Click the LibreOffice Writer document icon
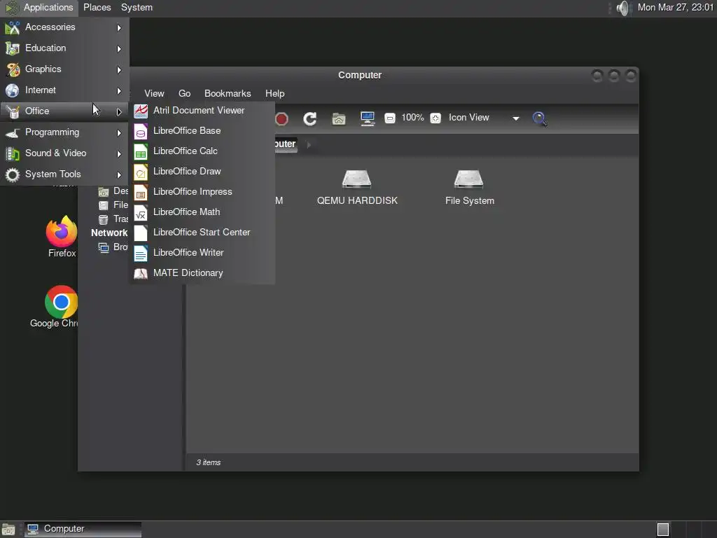Image resolution: width=717 pixels, height=538 pixels. (x=140, y=253)
